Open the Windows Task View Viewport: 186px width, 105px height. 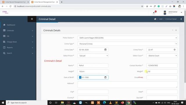56,103
